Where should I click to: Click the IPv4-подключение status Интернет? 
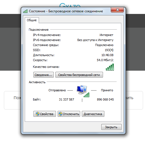(x=106, y=35)
